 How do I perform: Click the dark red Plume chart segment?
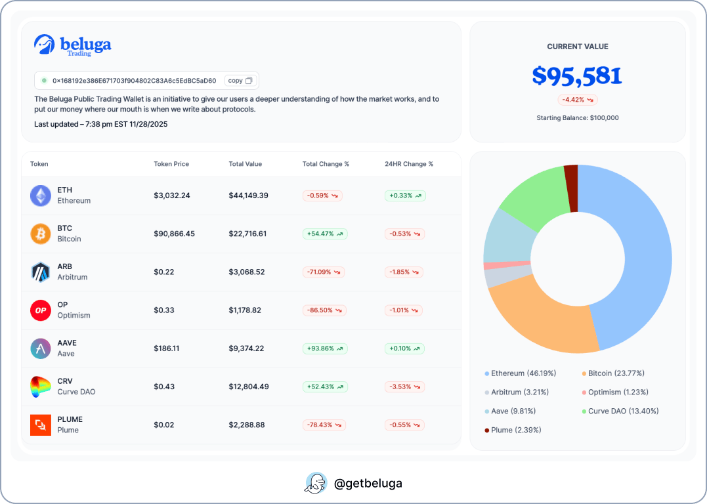click(572, 188)
